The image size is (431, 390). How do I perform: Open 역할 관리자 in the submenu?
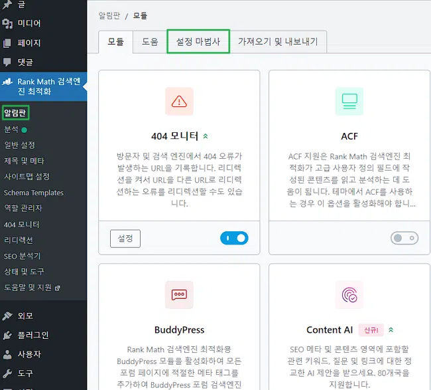pyautogui.click(x=23, y=208)
